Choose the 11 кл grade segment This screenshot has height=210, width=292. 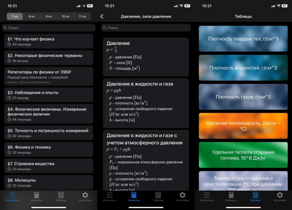82,17
